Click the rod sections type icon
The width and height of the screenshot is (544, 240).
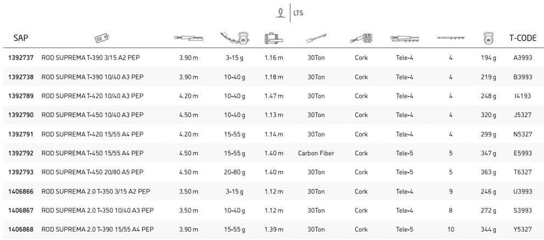click(405, 38)
